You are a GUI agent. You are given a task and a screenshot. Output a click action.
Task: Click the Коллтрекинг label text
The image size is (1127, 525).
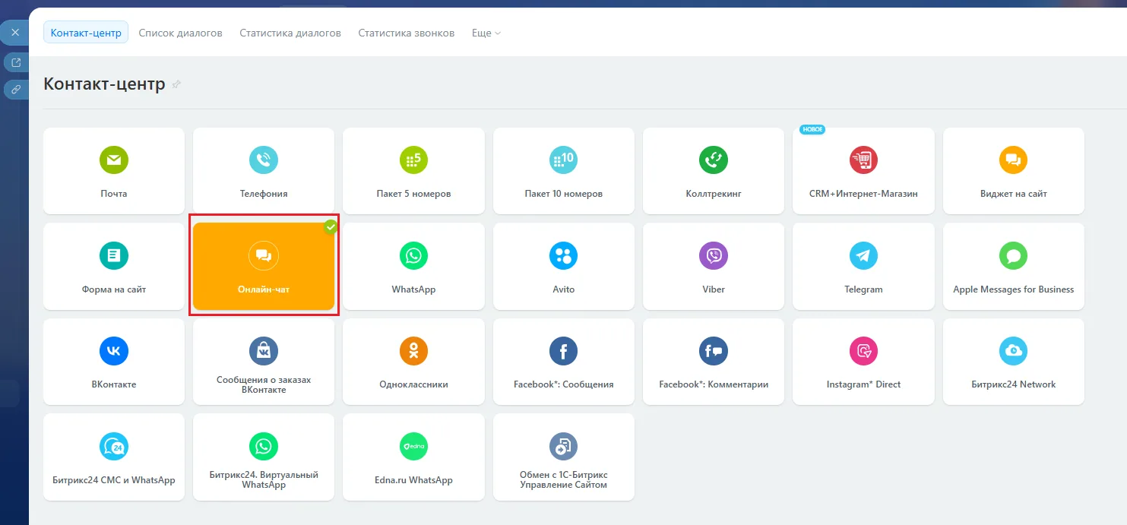pos(714,194)
